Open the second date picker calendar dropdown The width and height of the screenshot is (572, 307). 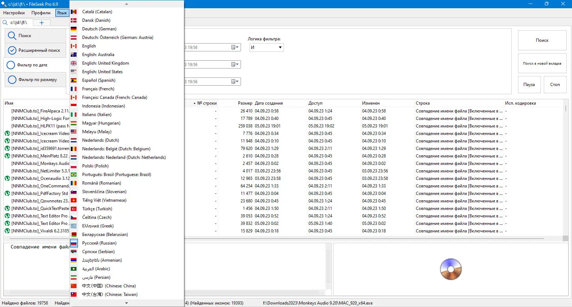tap(235, 65)
